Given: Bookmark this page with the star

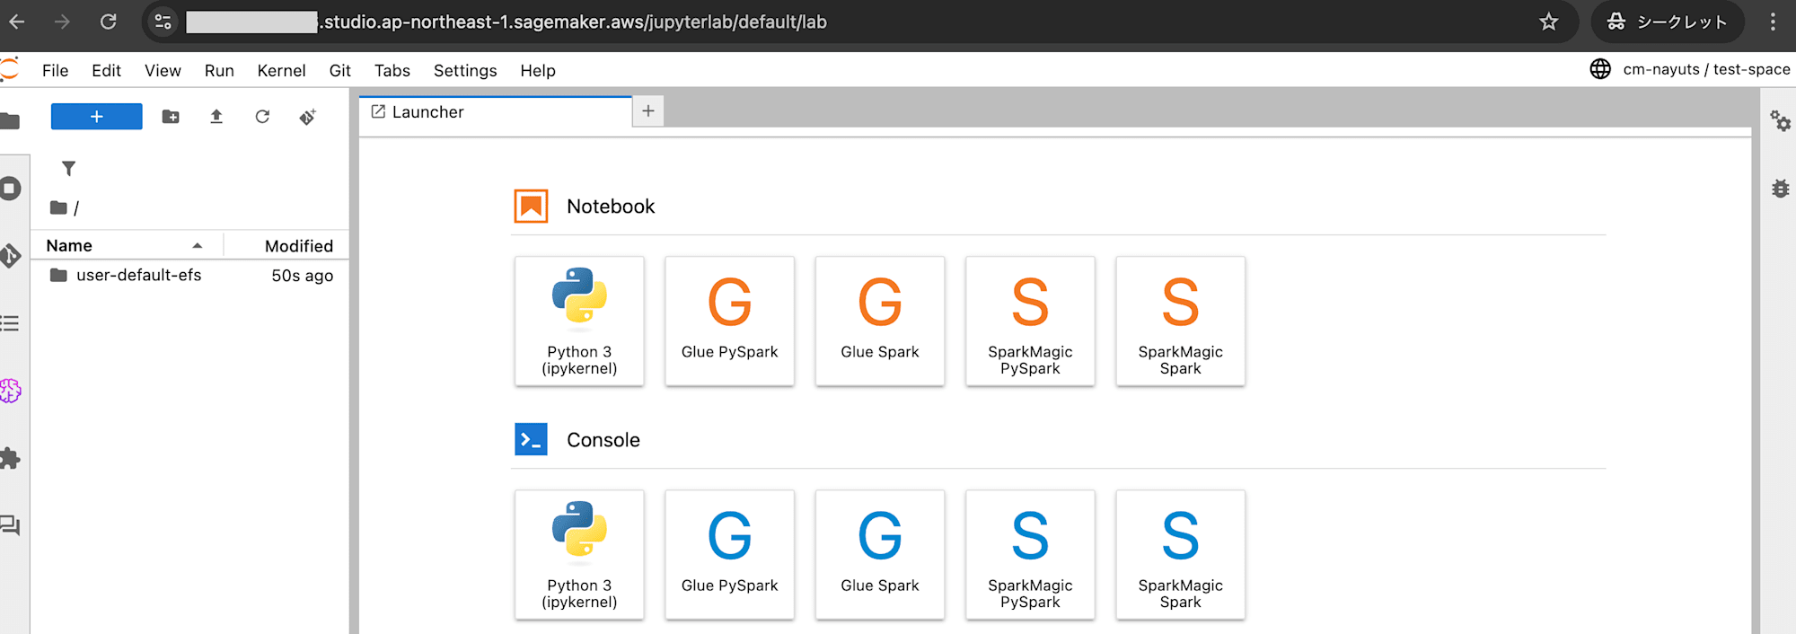Looking at the screenshot, I should (x=1548, y=22).
